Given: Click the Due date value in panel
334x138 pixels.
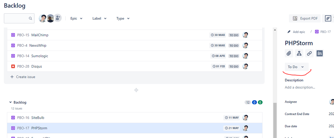Looking at the screenshot, I should (331, 126).
